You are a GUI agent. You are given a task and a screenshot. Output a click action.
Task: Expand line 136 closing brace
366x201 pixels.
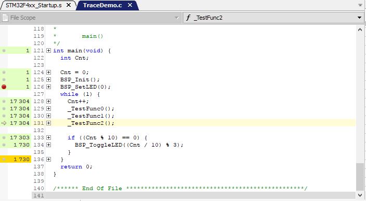[x=48, y=160]
